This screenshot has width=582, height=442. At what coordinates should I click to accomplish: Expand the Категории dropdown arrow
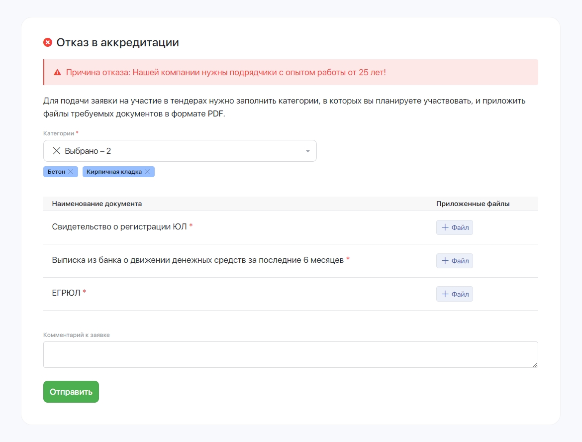click(x=307, y=151)
